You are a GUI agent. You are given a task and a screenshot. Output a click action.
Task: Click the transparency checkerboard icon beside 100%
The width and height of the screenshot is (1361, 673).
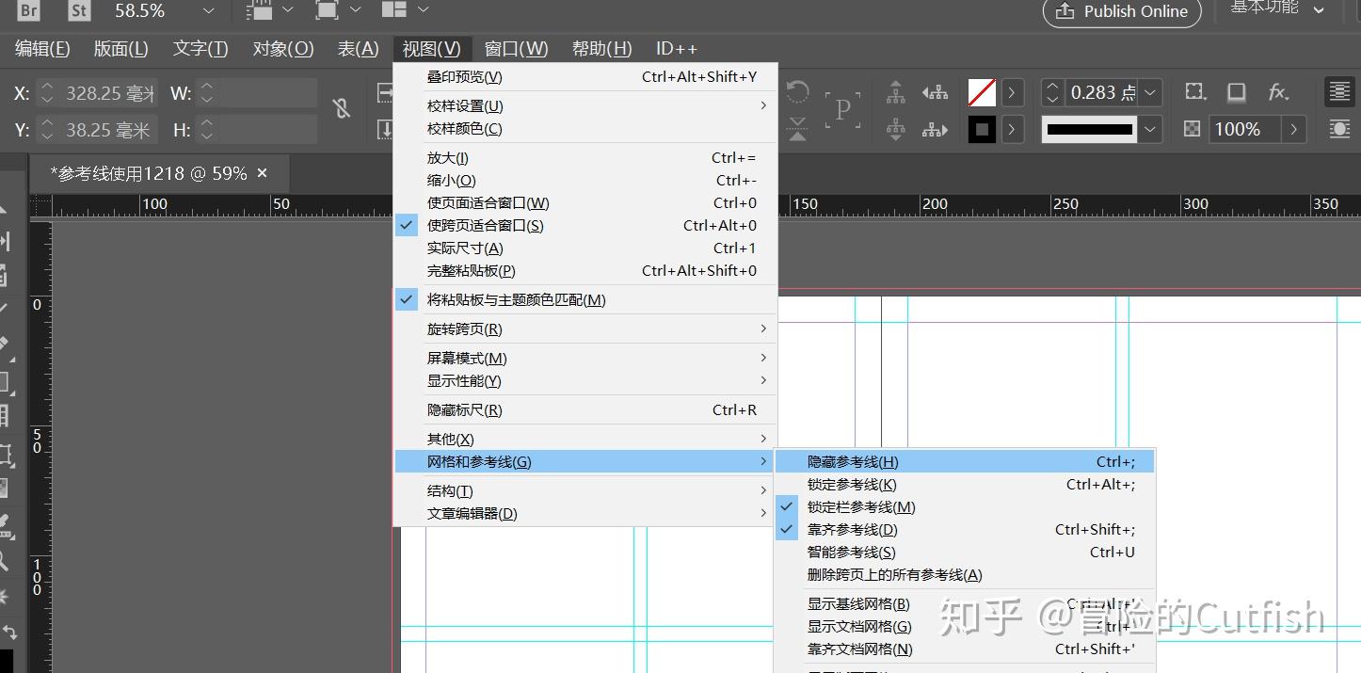(1191, 128)
